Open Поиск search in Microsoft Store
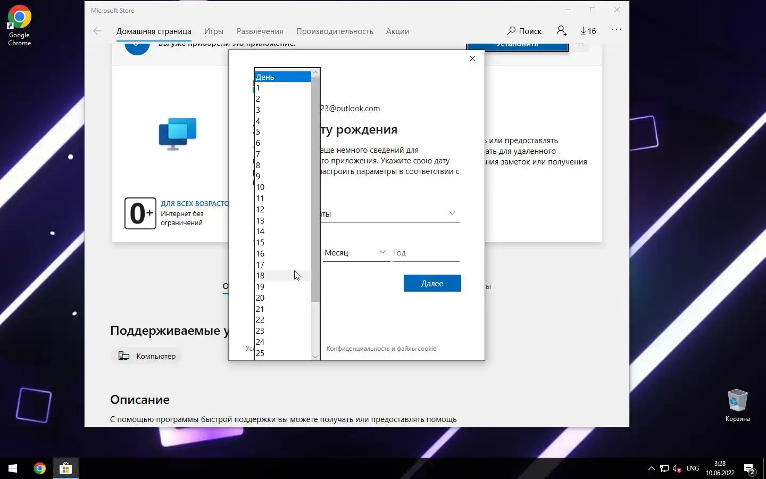Image resolution: width=766 pixels, height=479 pixels. (x=524, y=31)
